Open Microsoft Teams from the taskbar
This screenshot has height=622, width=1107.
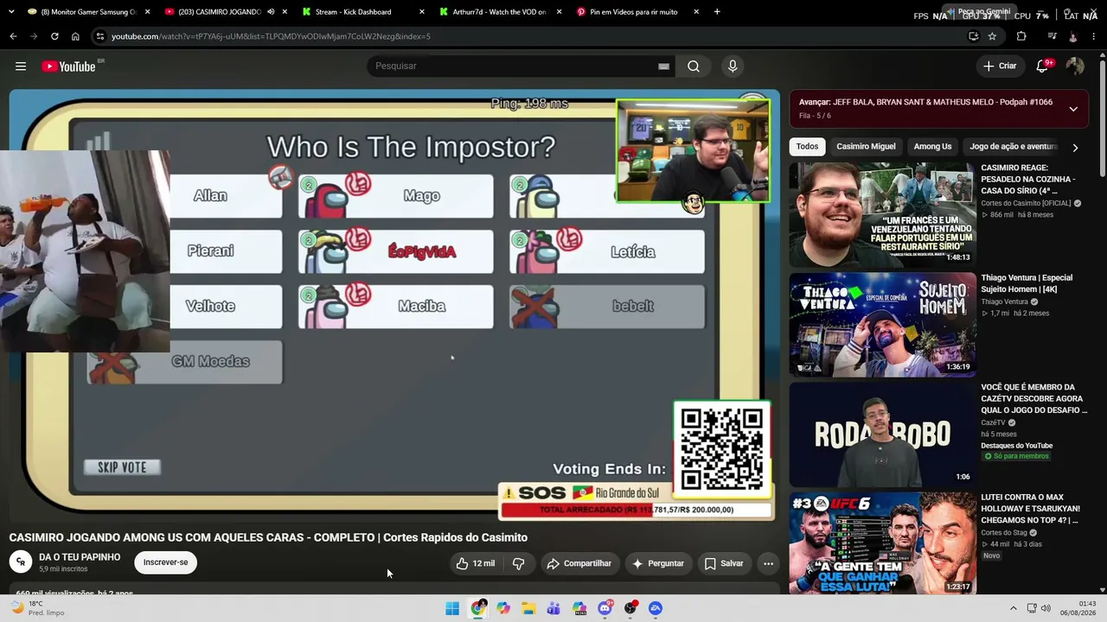(x=553, y=608)
